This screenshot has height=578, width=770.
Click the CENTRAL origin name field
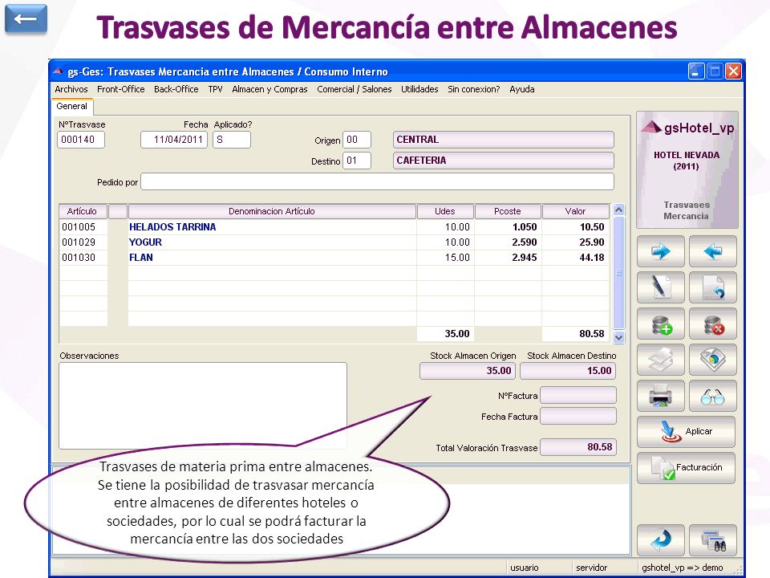504,140
